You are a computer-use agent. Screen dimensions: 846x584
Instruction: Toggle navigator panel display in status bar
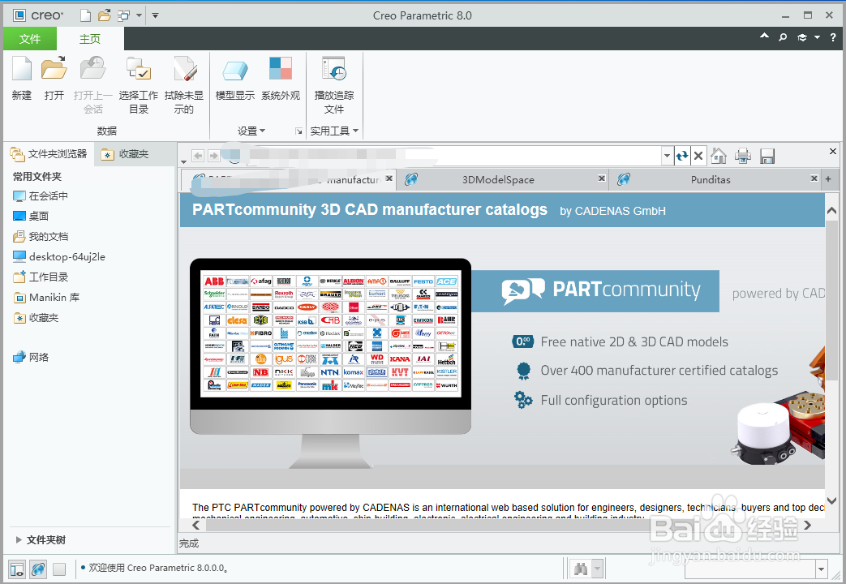click(x=17, y=569)
